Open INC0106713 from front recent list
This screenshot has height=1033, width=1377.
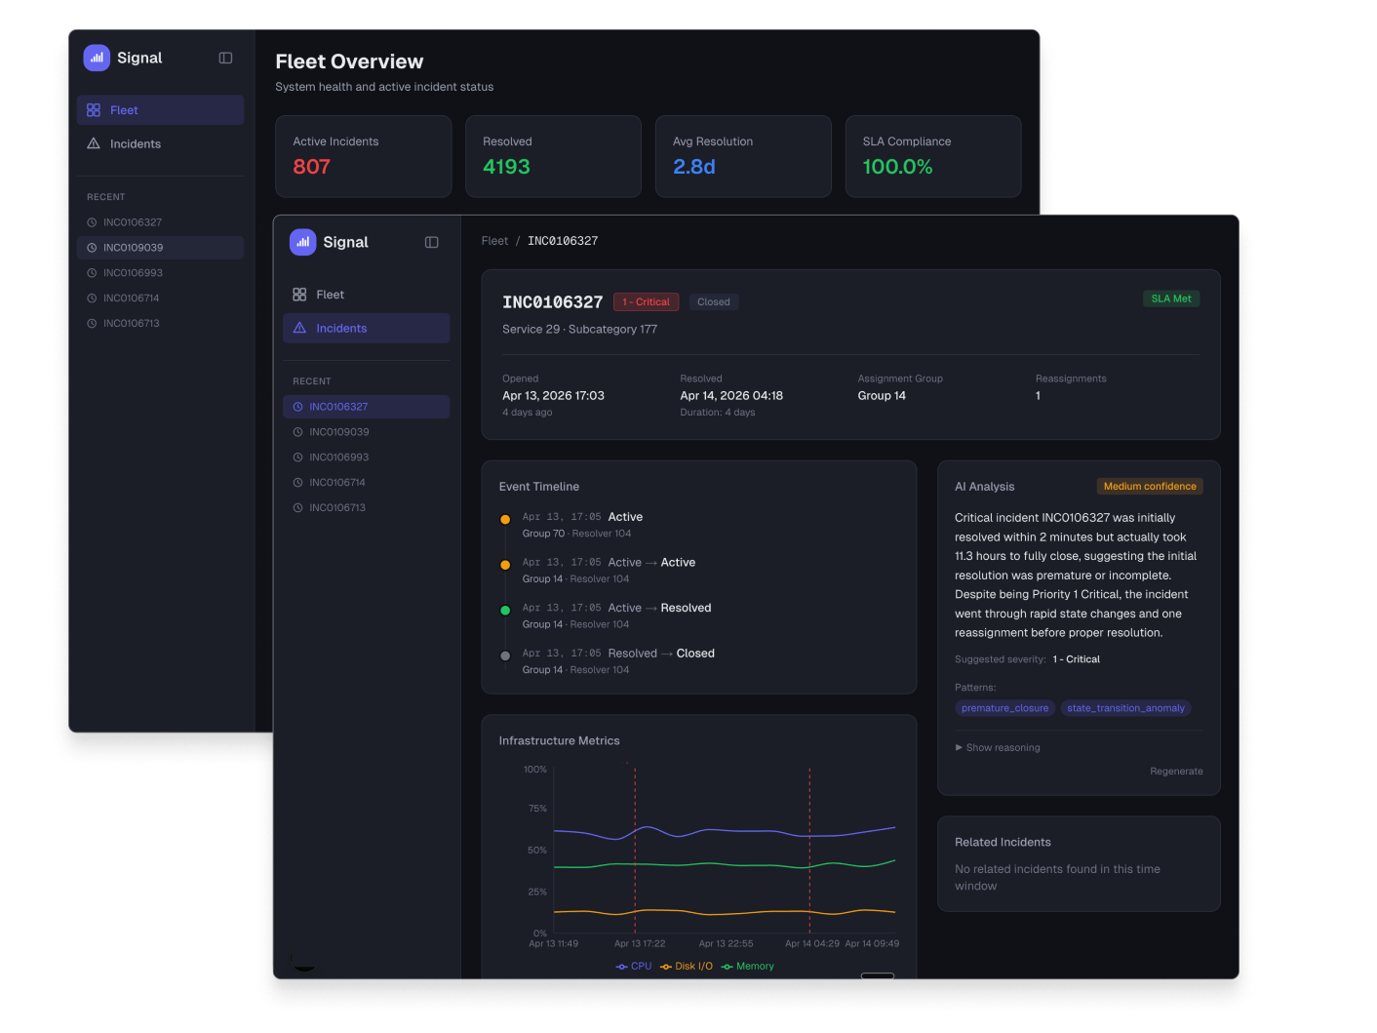point(337,508)
